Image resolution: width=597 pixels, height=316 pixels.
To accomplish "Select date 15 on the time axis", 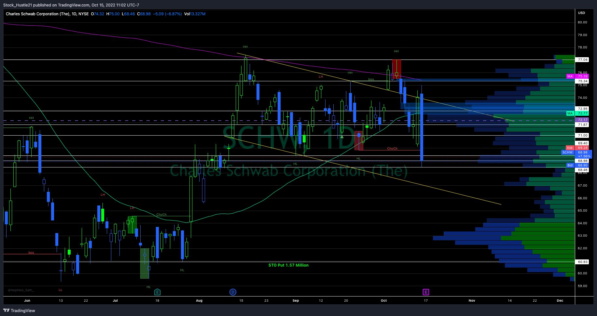I will coord(241,301).
